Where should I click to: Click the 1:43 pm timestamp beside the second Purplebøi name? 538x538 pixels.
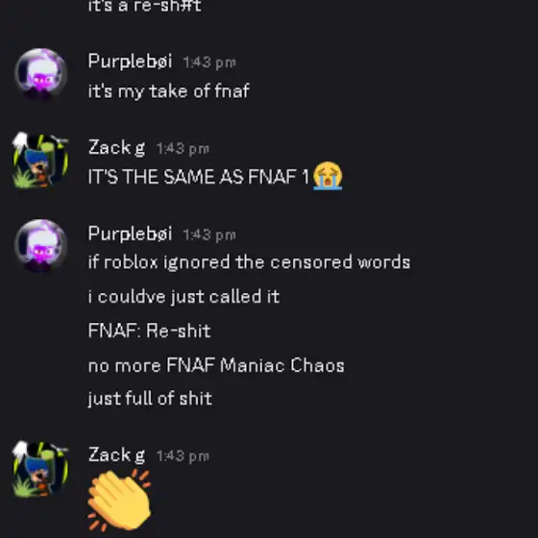click(209, 235)
